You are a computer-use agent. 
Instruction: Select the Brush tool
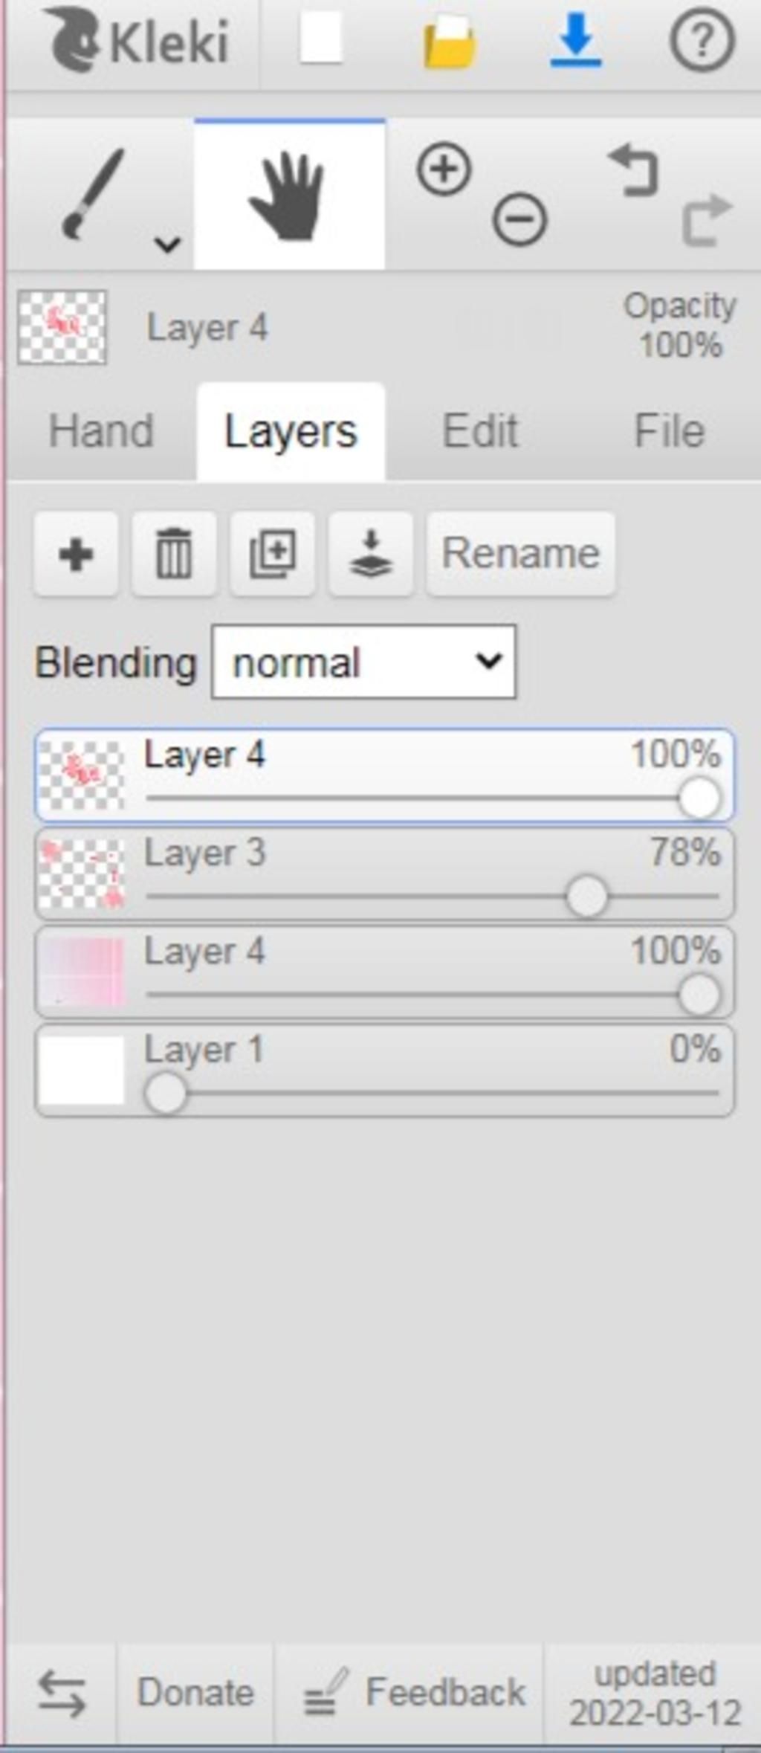point(93,195)
